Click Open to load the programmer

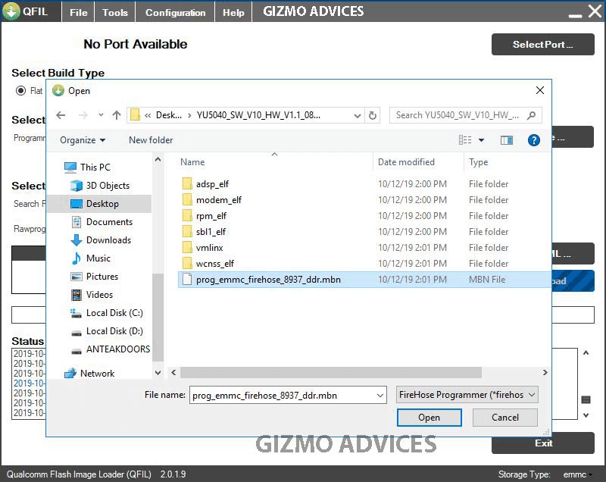(429, 418)
